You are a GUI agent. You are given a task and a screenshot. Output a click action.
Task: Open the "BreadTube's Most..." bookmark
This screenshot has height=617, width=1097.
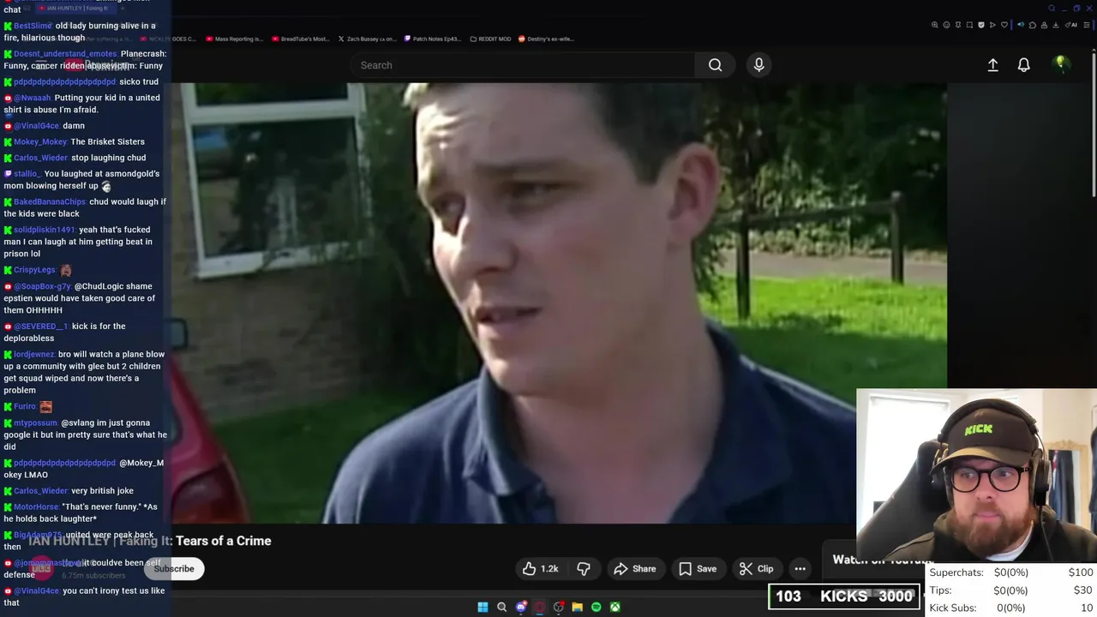click(x=300, y=39)
